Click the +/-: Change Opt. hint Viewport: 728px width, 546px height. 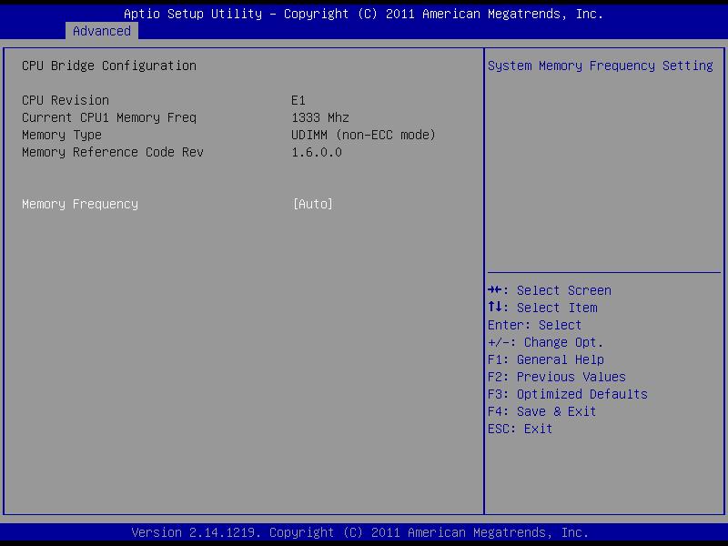[x=545, y=342]
